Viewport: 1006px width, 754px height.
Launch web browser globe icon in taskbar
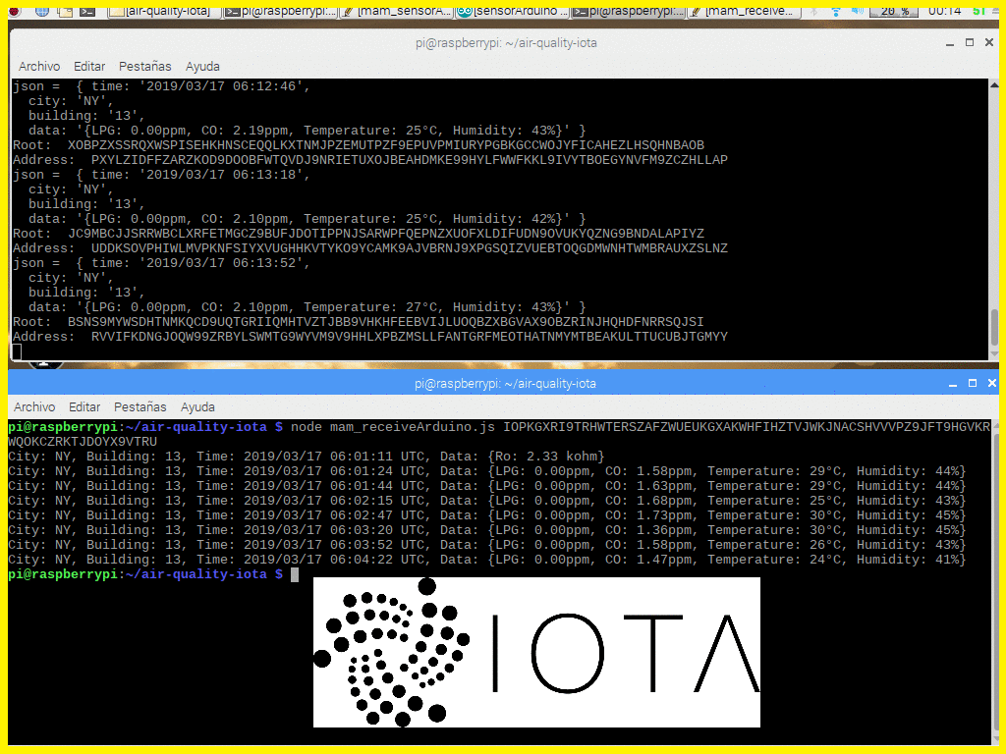[41, 11]
